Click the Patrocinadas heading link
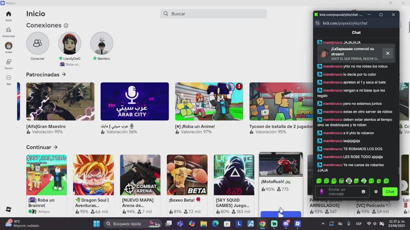Screen dimensions: 410x230 (43, 74)
